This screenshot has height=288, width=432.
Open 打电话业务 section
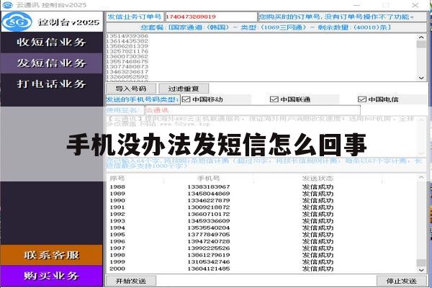pos(52,84)
